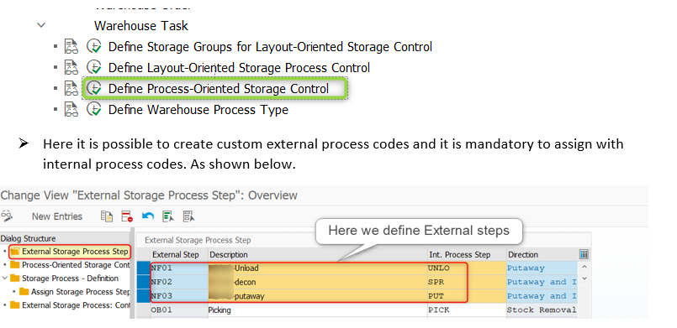Click the blue Undo Change toolbar icon

pos(148,216)
